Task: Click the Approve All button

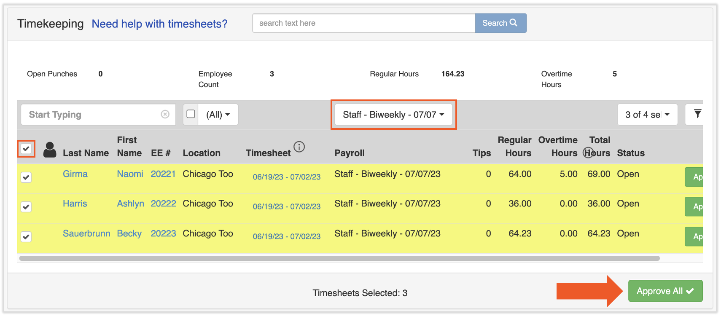Action: coord(665,291)
